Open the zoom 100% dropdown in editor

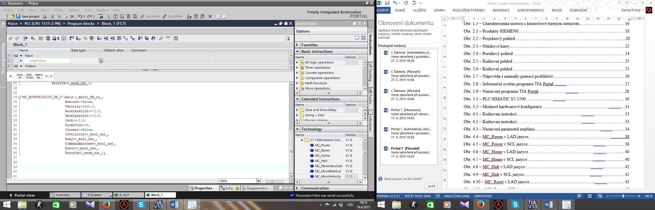tap(258, 181)
